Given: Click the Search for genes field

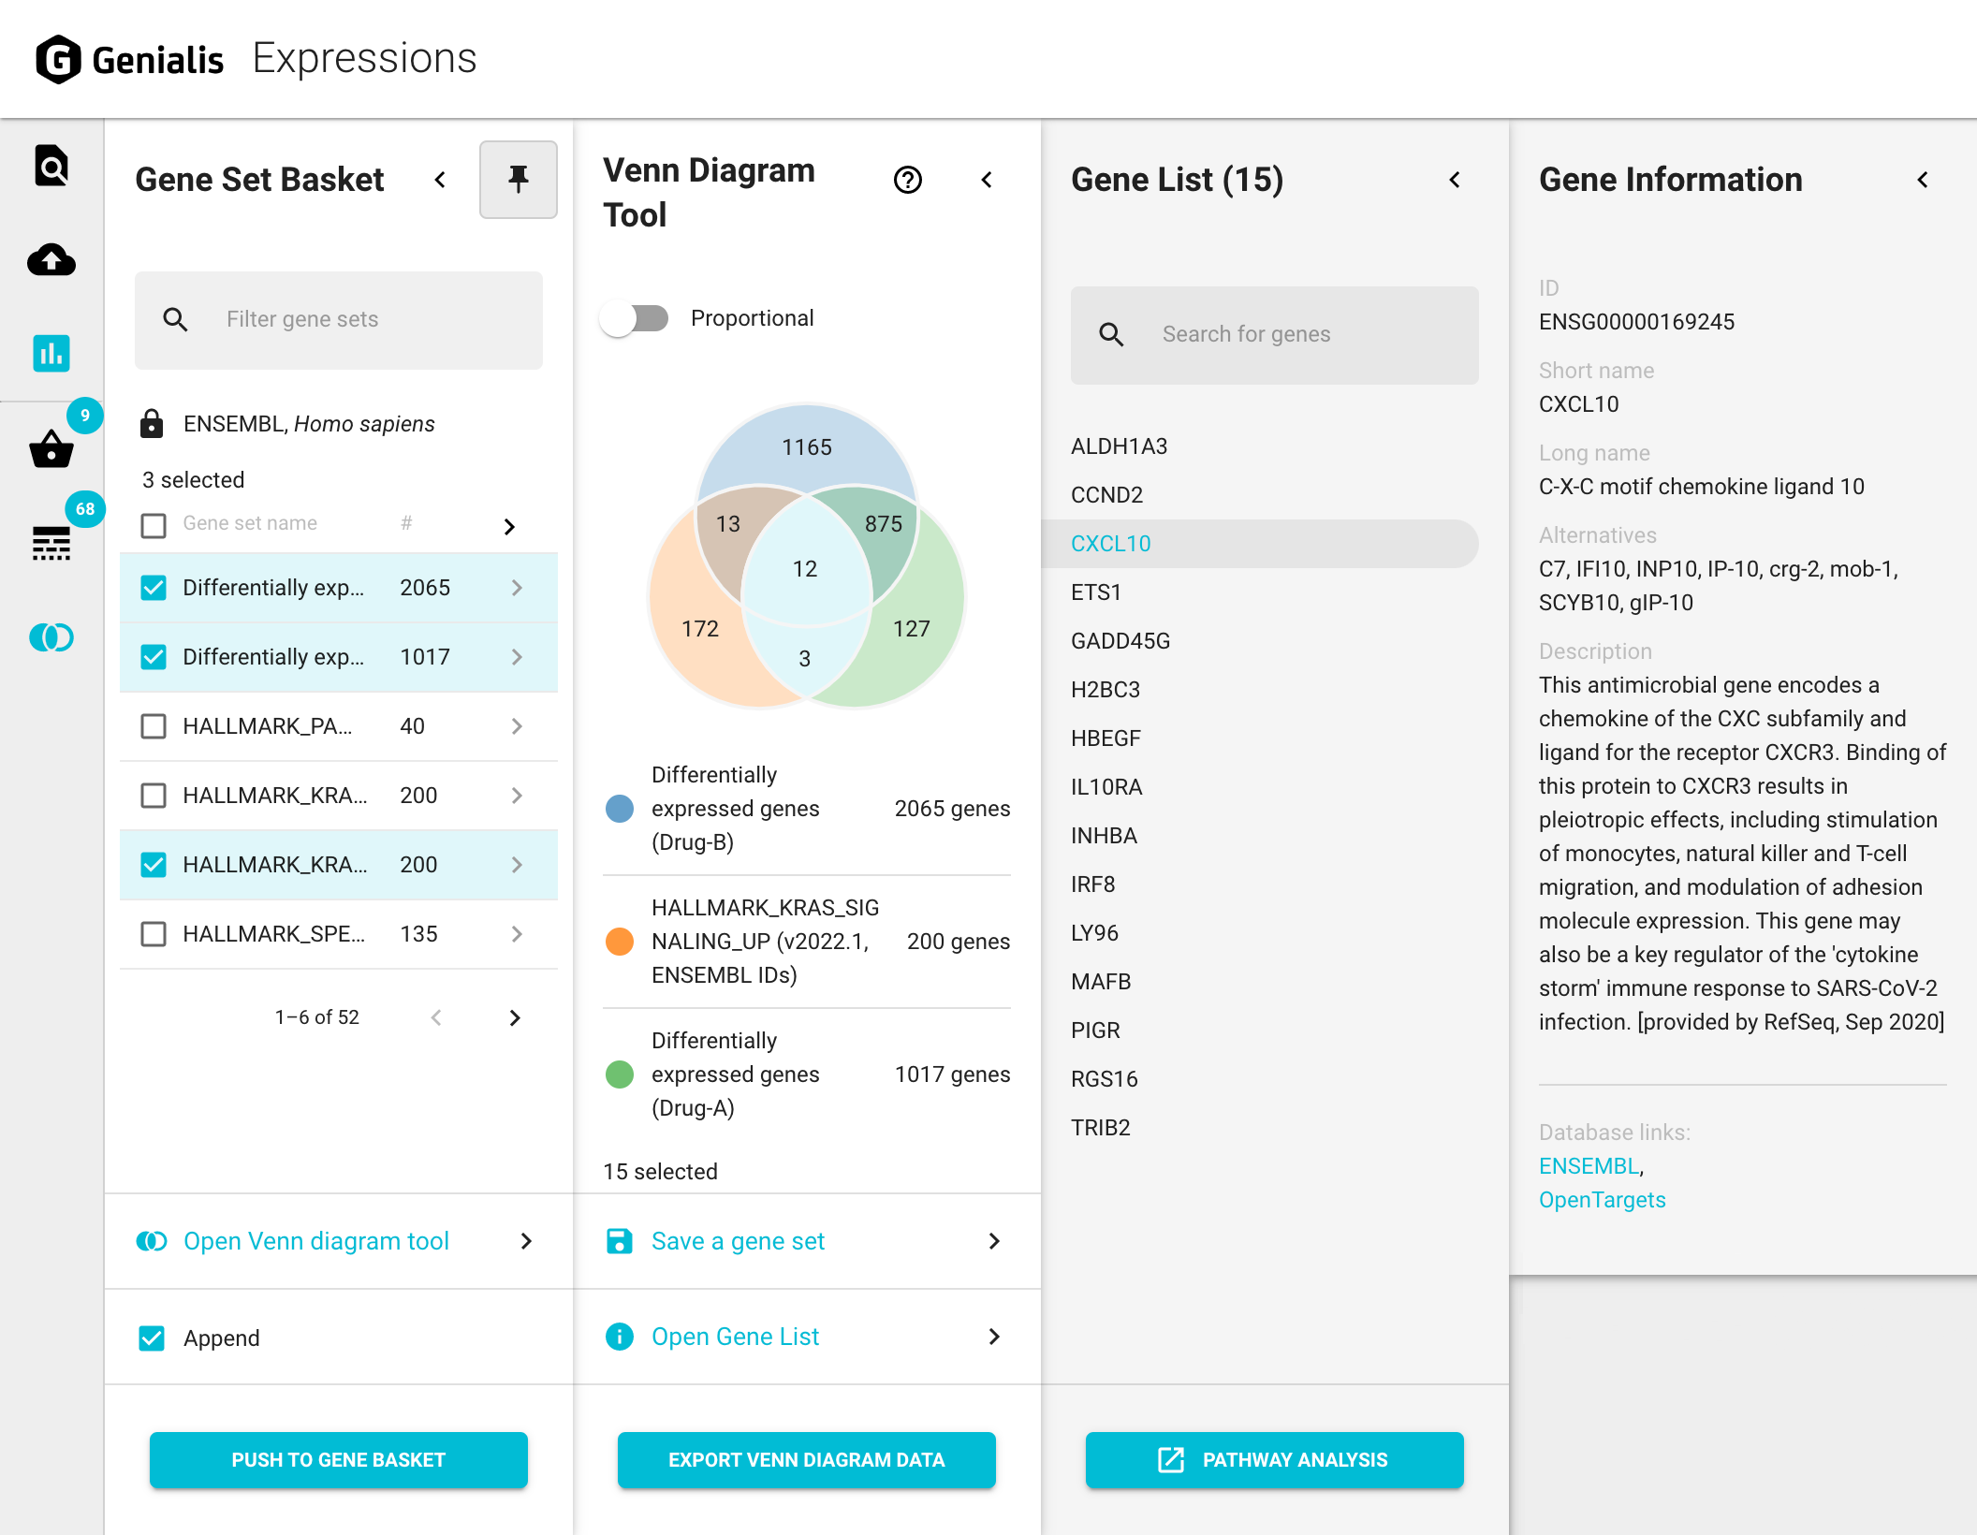Looking at the screenshot, I should point(1274,334).
